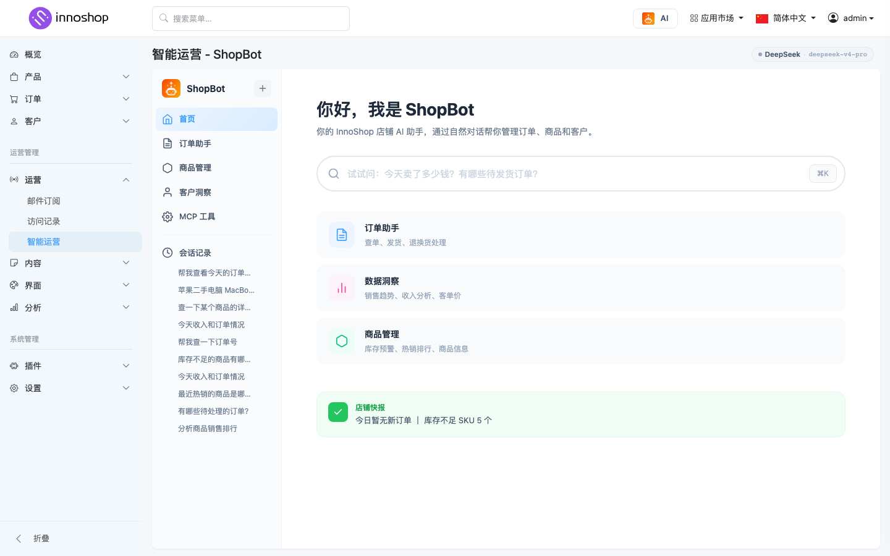Select 智能运营 submenu item

75,242
